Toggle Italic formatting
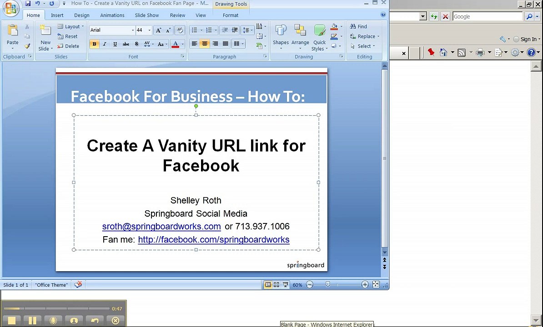543x327 pixels. 105,44
